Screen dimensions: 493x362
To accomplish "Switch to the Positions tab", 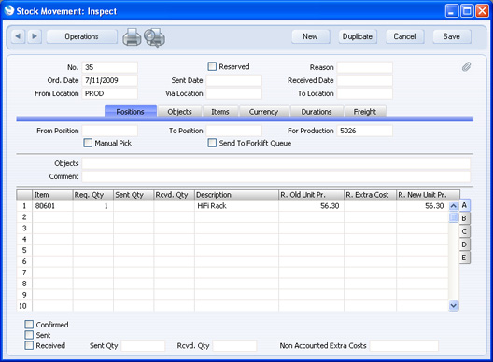I will point(130,112).
